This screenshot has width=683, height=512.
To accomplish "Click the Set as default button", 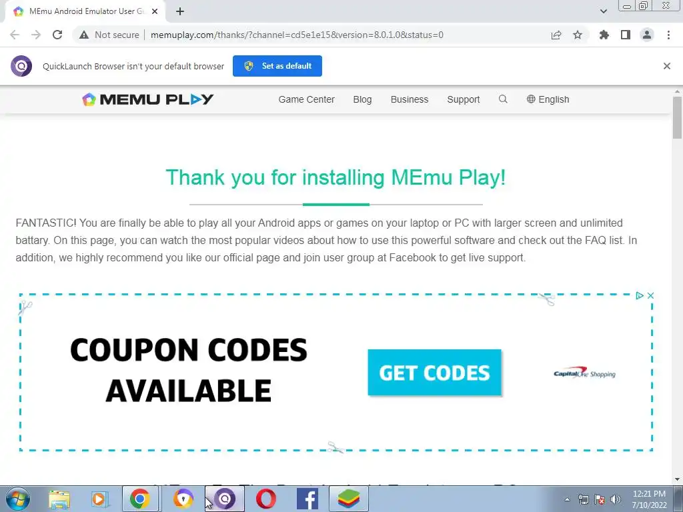I will (277, 66).
